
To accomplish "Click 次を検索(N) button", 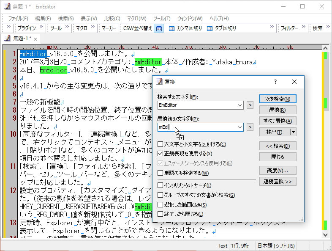I will pos(278,99).
